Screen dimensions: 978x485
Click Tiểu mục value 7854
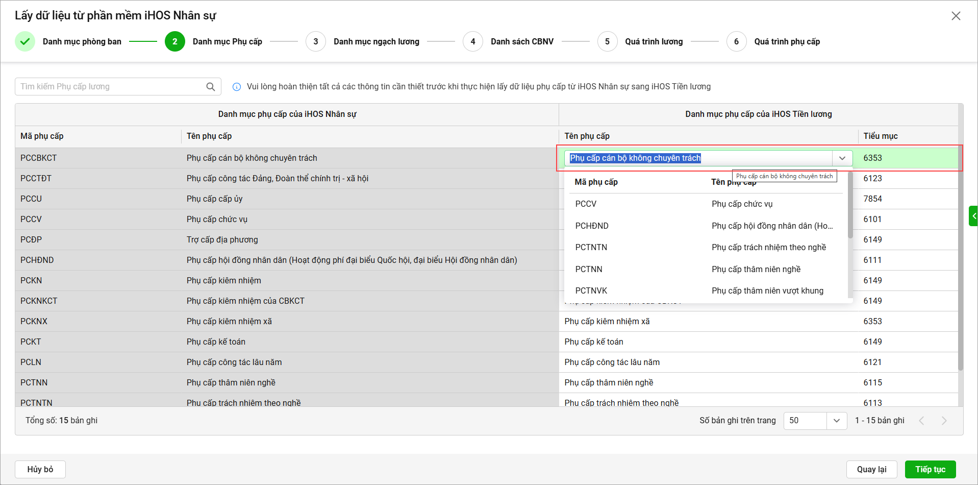tap(872, 199)
